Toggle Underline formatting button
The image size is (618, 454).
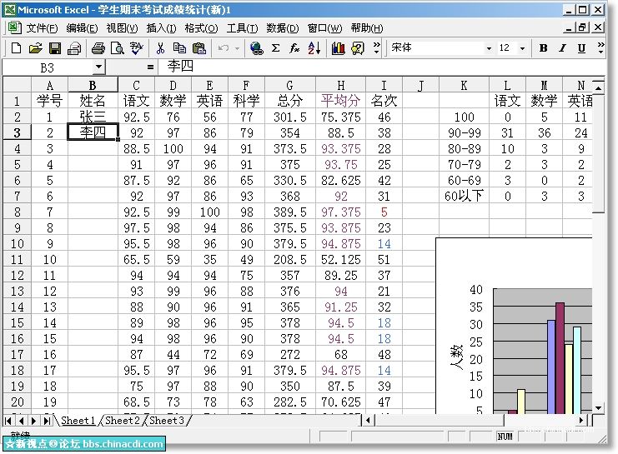click(581, 48)
